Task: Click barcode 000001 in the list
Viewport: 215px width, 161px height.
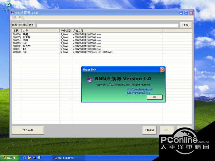Action: (x=17, y=49)
